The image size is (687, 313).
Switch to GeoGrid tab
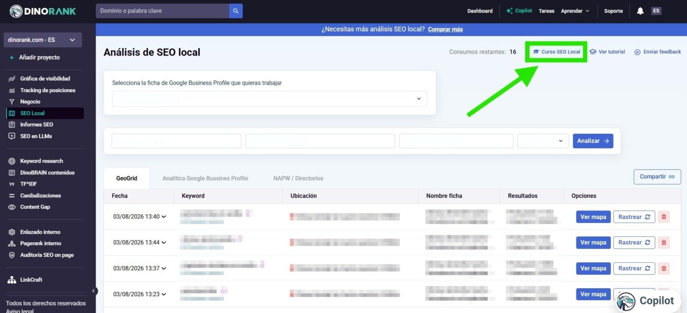coord(127,178)
